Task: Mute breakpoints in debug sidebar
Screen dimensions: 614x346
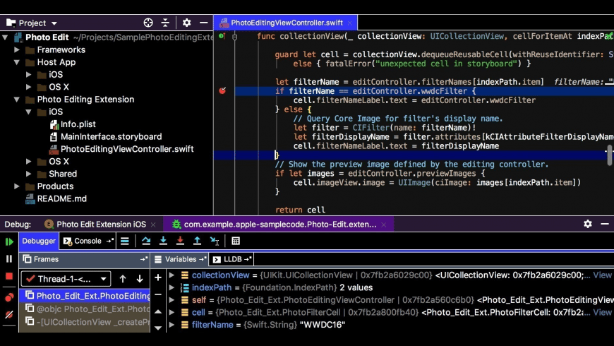Action: tap(9, 314)
